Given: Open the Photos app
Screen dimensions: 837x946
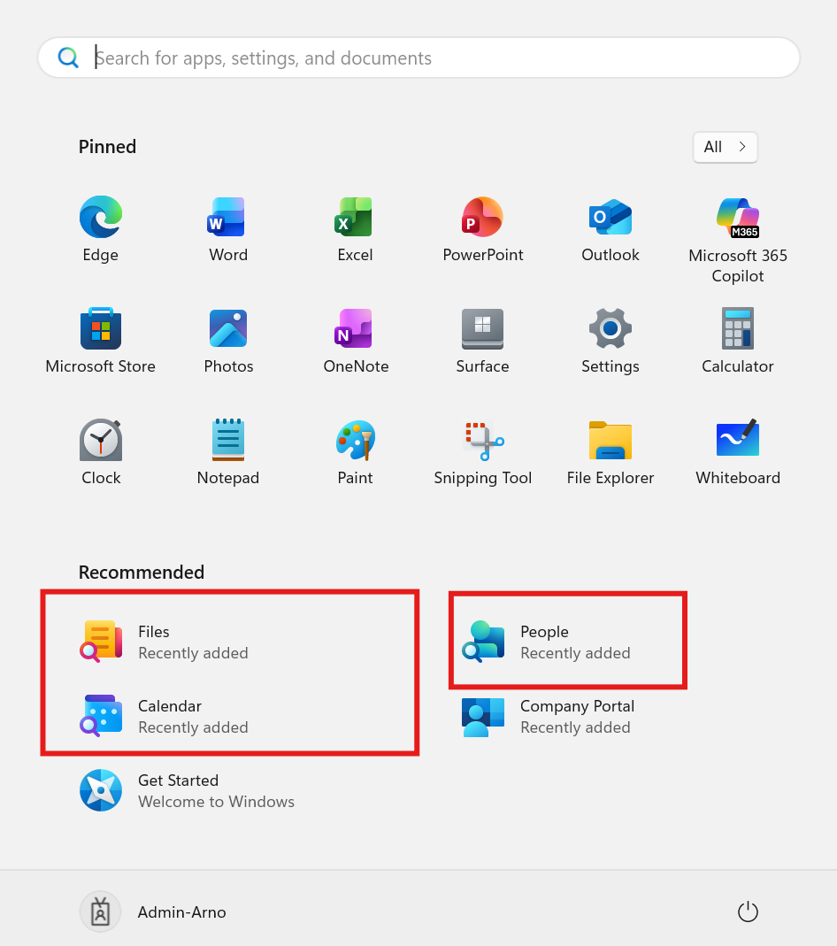Looking at the screenshot, I should tap(227, 340).
